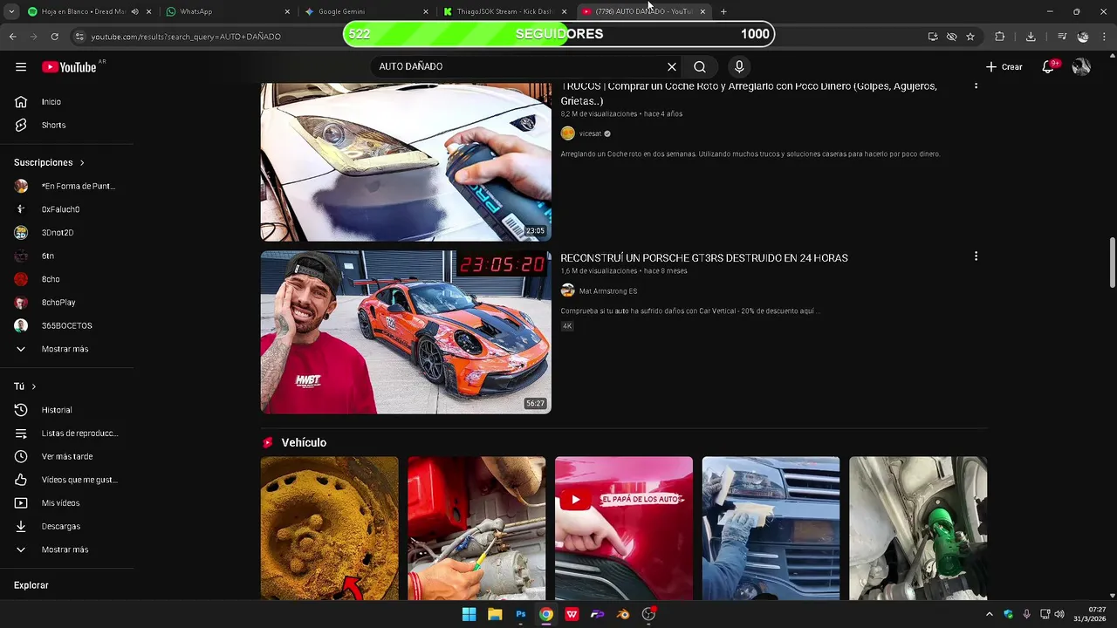The image size is (1117, 628).
Task: Expand Mostrar más under Suscripciones
Action: (x=66, y=349)
